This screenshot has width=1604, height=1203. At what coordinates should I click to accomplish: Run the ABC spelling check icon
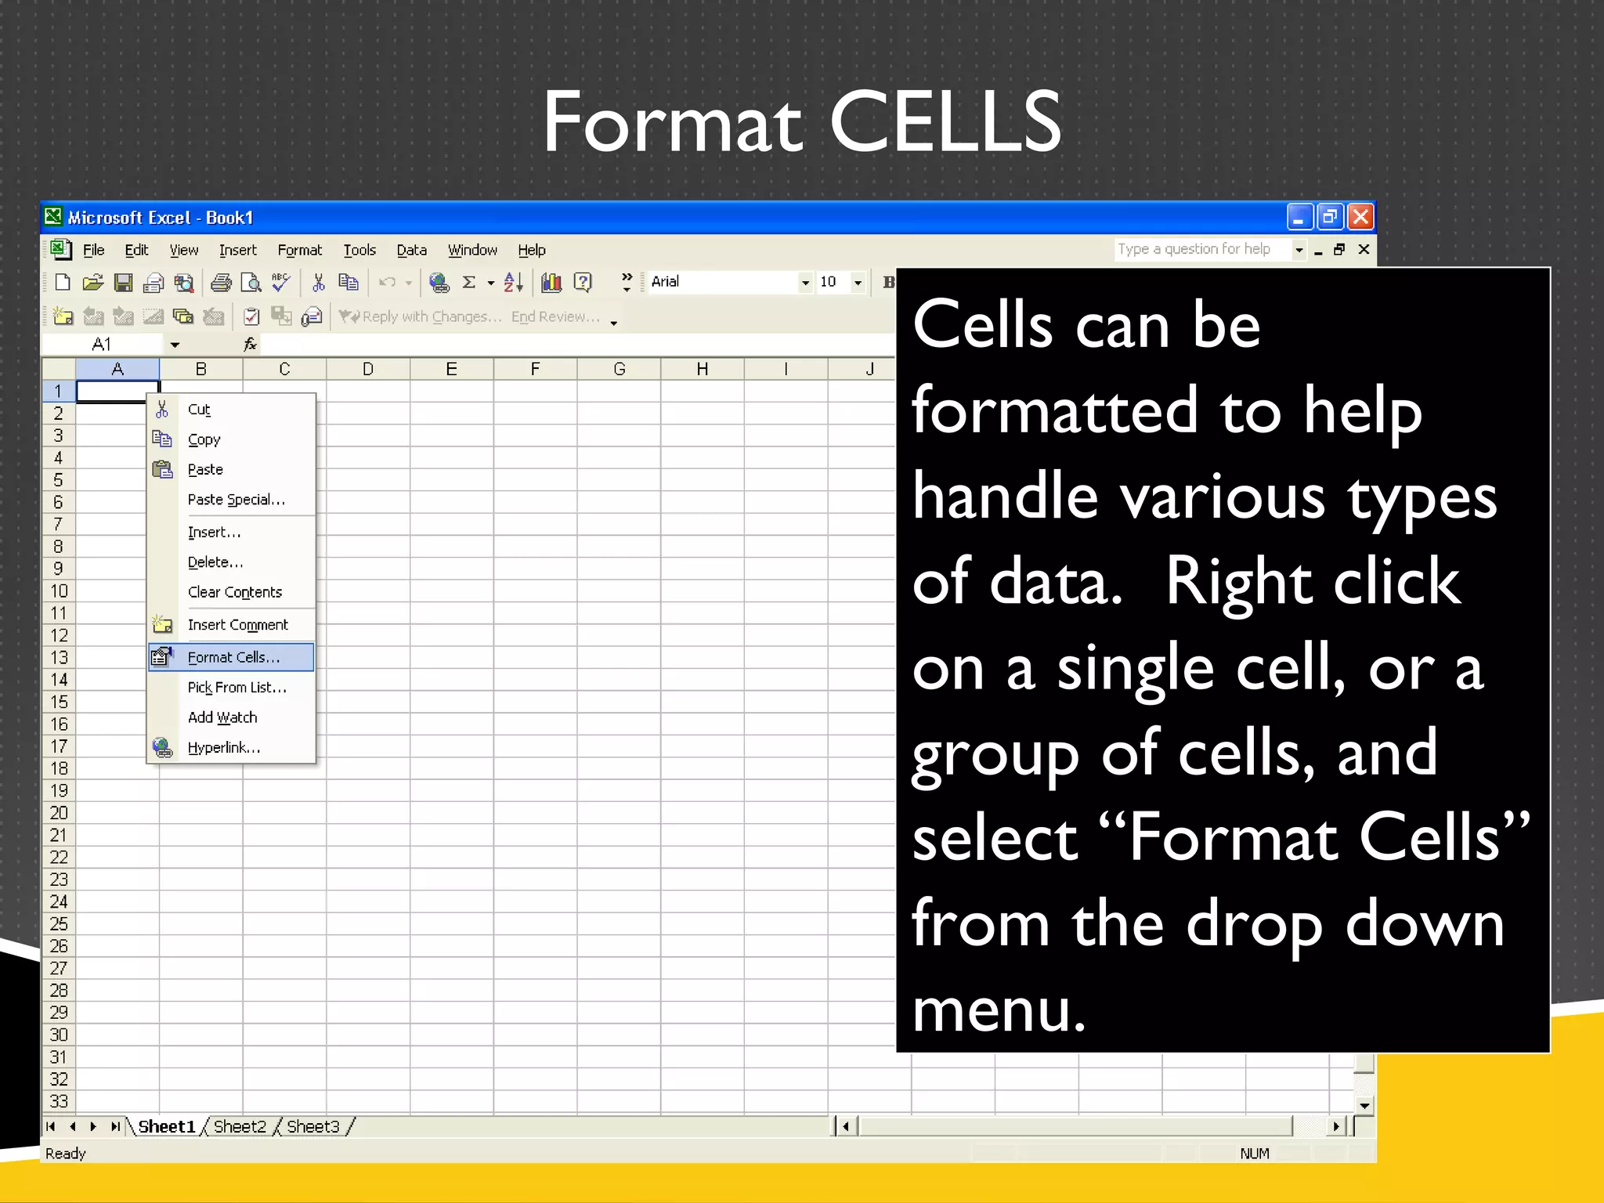280,283
